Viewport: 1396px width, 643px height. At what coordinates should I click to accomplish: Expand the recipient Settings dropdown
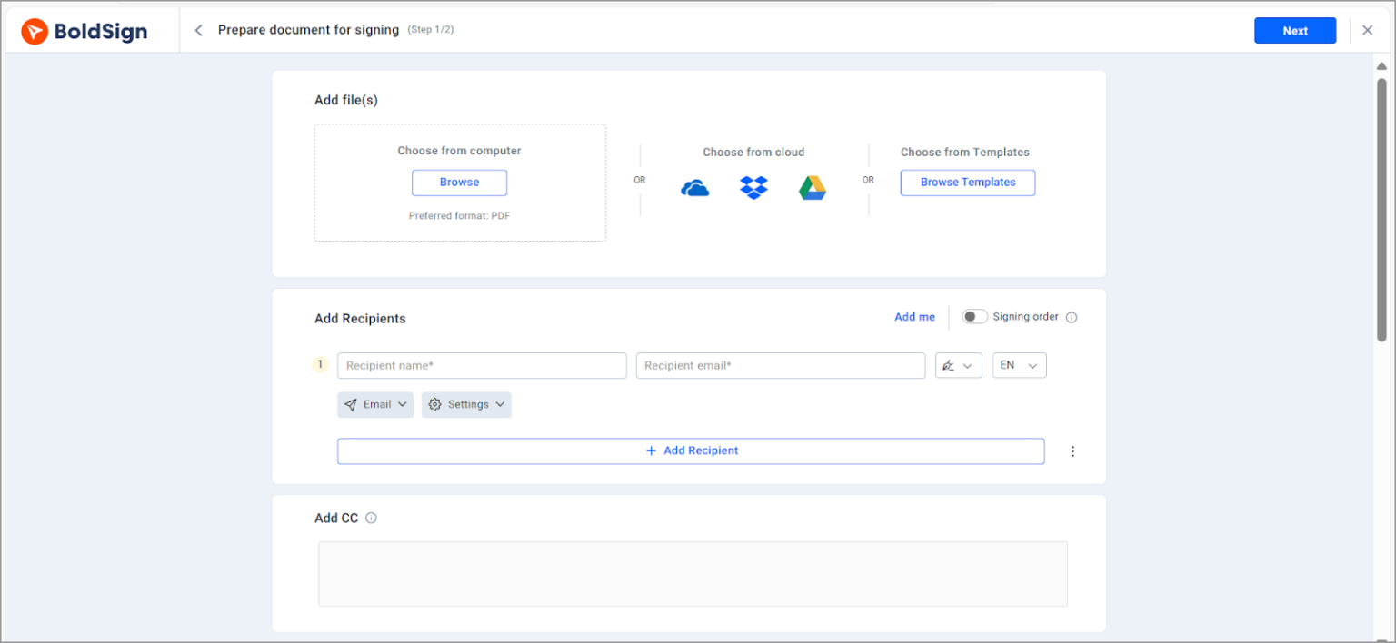pos(466,405)
